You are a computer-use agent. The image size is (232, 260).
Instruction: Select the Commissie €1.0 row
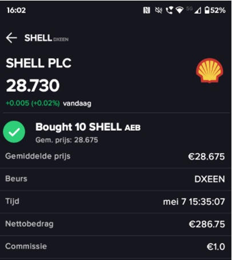pos(116,247)
